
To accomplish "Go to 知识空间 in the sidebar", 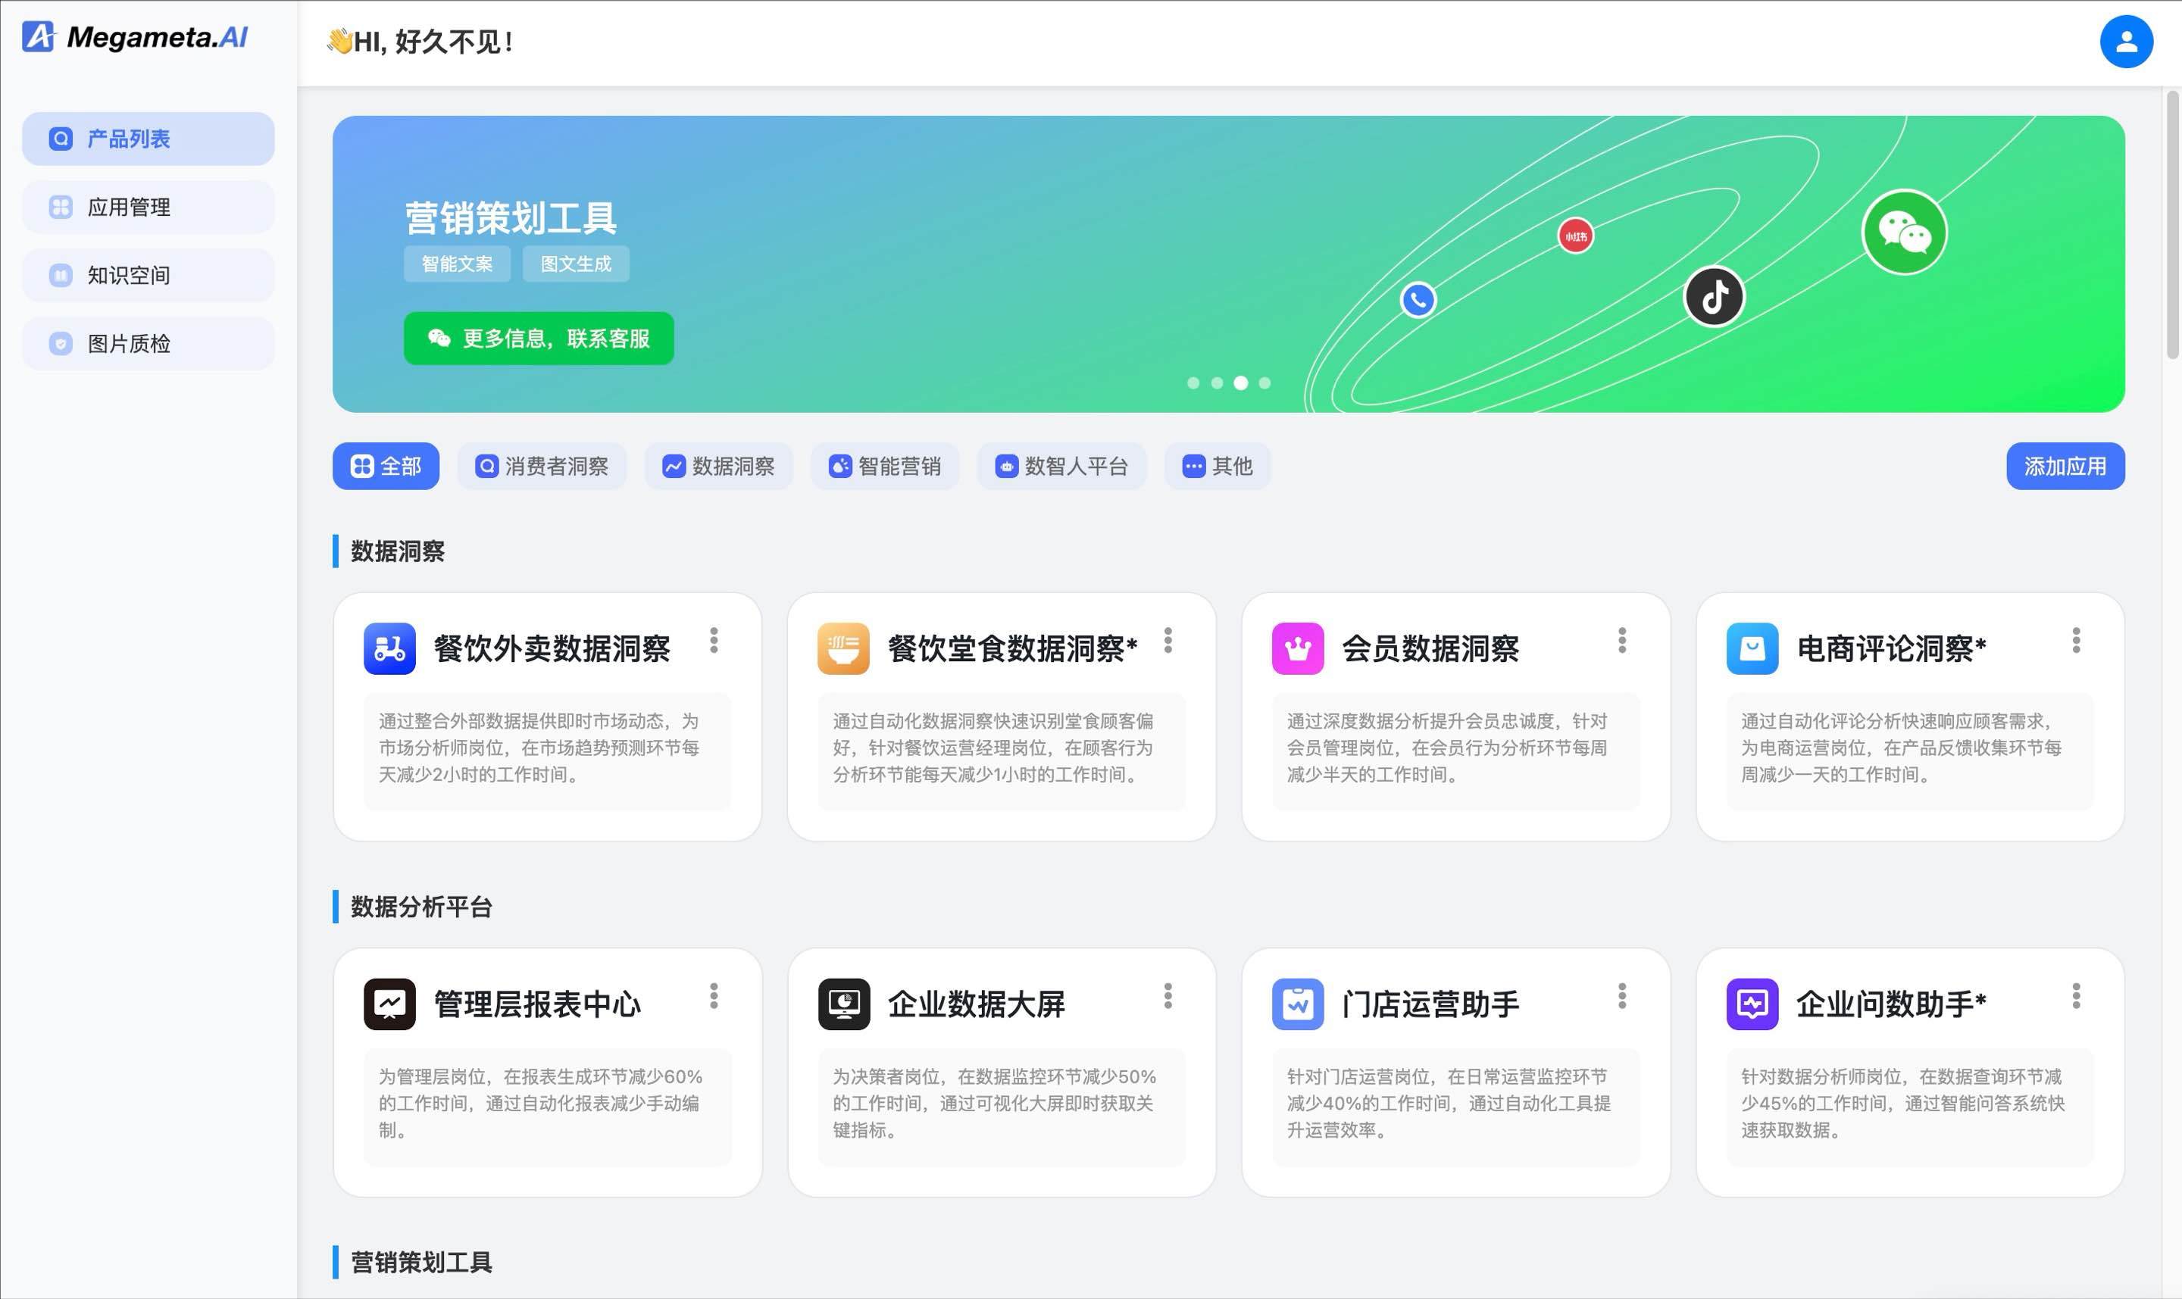I will (x=148, y=275).
